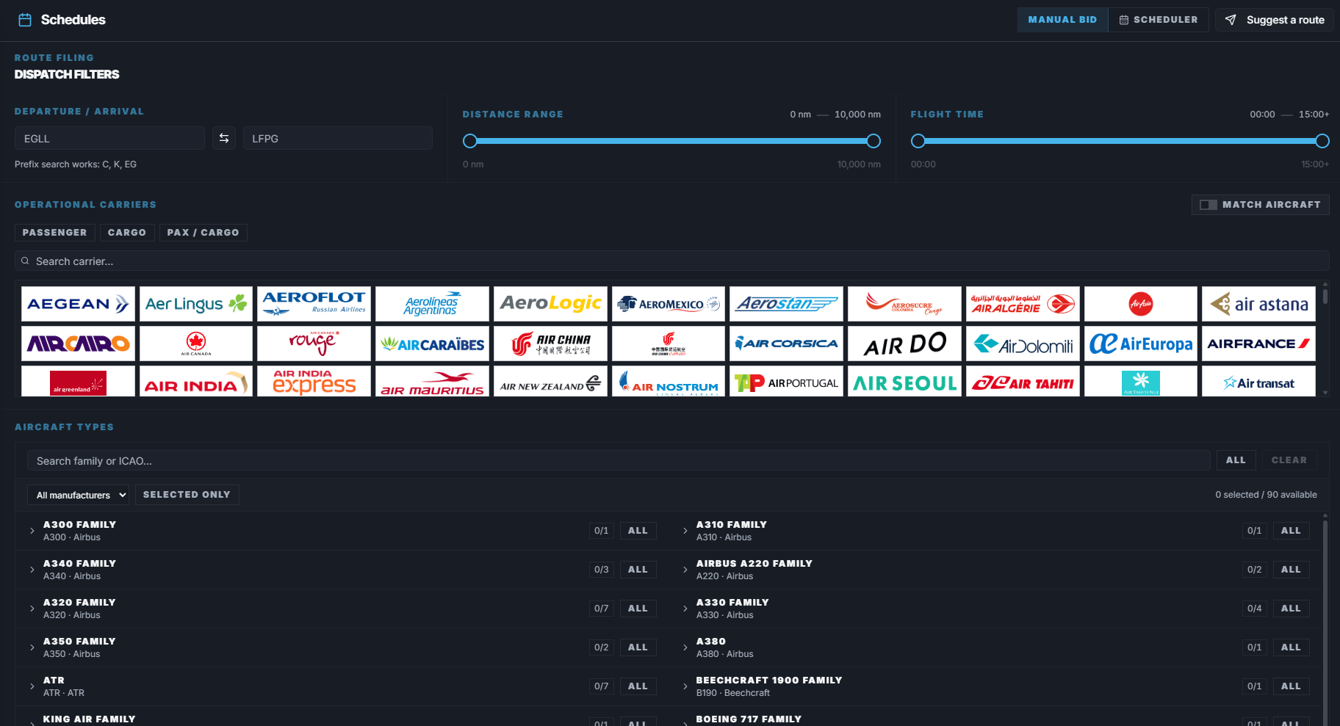
Task: Toggle the Passenger carrier filter
Action: (x=54, y=233)
